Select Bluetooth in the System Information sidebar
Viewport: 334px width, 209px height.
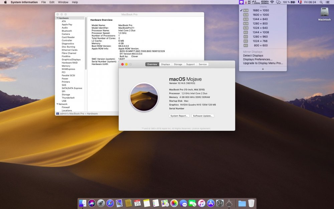point(67,31)
